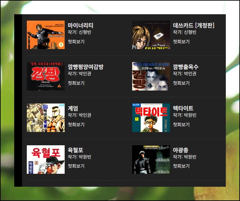Select author text 작가: 신형빈 under 마이너리티
The height and width of the screenshot is (201, 240).
79,32
